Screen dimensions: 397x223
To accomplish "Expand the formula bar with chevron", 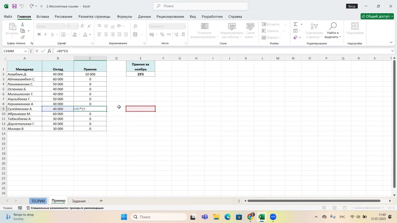I will pos(393,51).
